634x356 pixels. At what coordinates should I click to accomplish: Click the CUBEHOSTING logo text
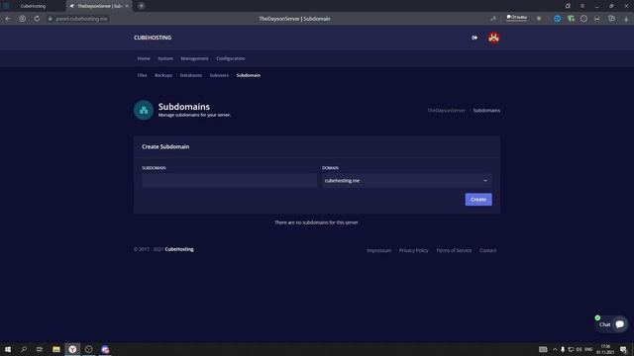tap(153, 38)
